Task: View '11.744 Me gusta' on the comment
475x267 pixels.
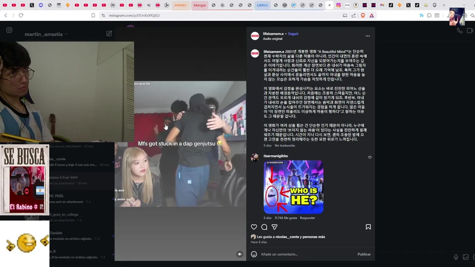Action: [x=286, y=218]
